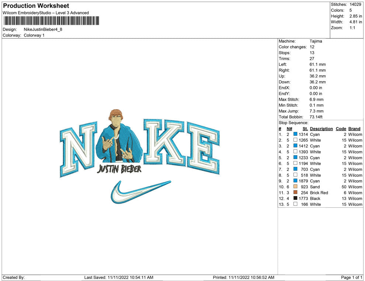Click the Justin Bieber figure in the design
Image resolution: width=365 pixels, height=281 pixels.
point(119,136)
